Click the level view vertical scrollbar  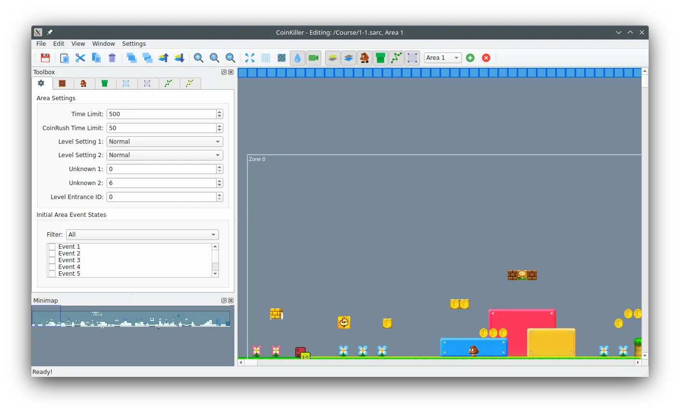(x=645, y=214)
